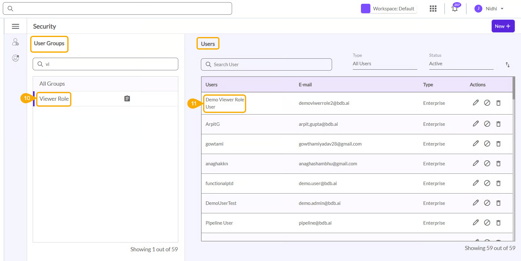
Task: Block the Demo Viewer Role User
Action: (x=487, y=103)
